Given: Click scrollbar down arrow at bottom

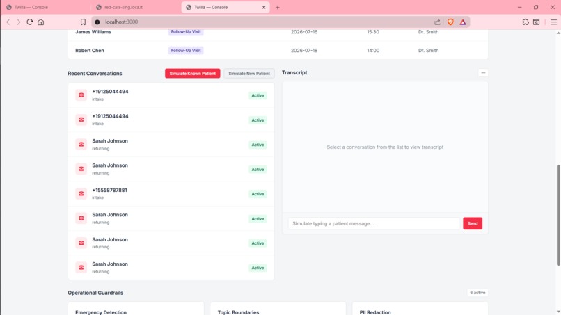Looking at the screenshot, I should coord(558,312).
